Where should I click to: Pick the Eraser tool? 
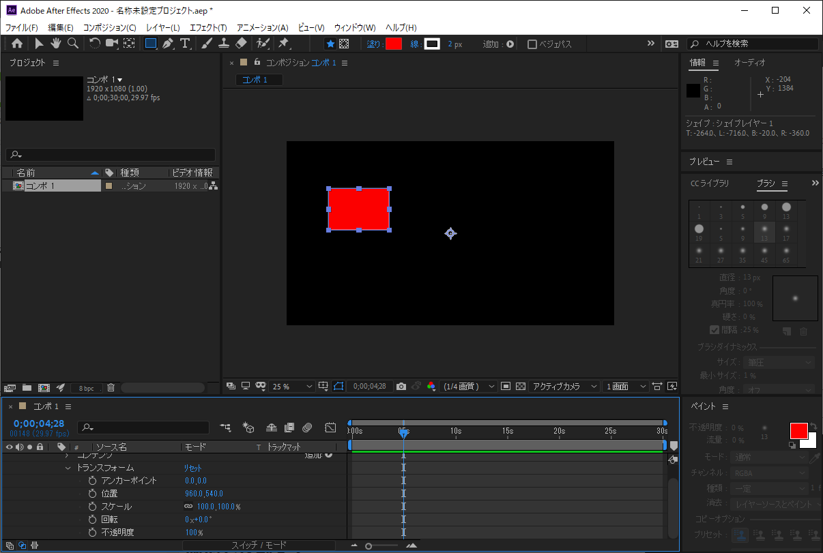(241, 44)
